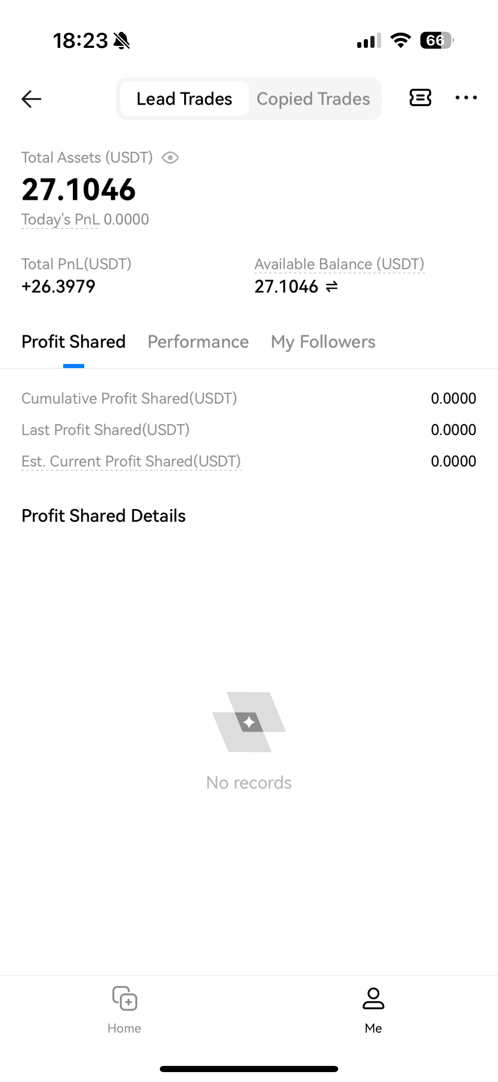Viewport: 498px width, 1082px height.
Task: Tap the empty-state No records illustration
Action: (x=249, y=723)
